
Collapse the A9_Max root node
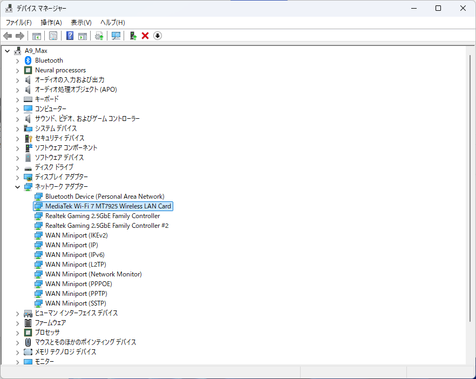[8, 51]
